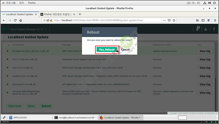Open the SUM help question mark icon
Viewport: 219px width, 124px height.
point(214,29)
